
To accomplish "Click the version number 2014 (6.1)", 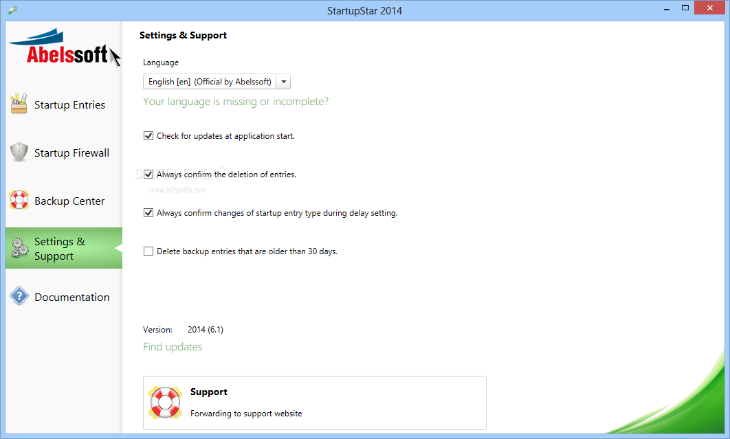I will coord(206,330).
